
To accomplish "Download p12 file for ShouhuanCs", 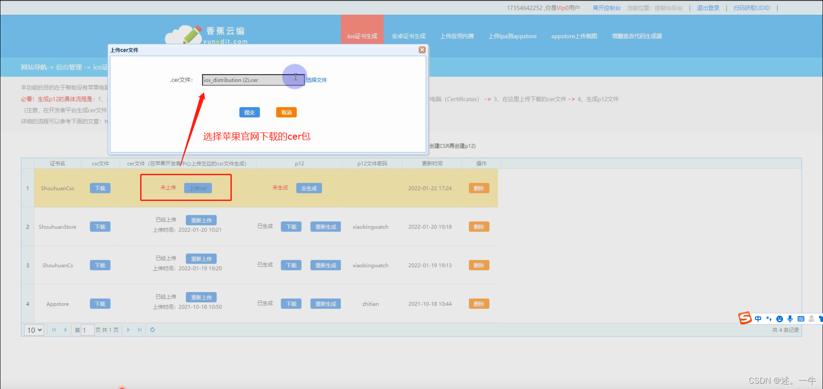I will tap(291, 265).
